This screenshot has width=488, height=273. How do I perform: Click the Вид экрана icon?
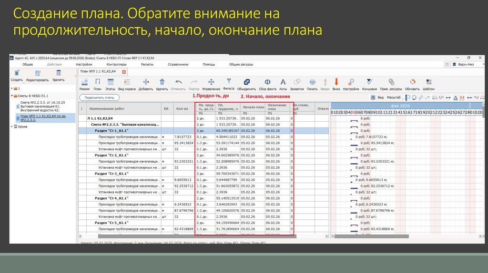(127, 82)
